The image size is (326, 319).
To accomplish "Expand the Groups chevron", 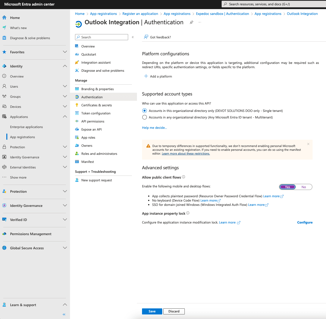I will click(x=65, y=96).
